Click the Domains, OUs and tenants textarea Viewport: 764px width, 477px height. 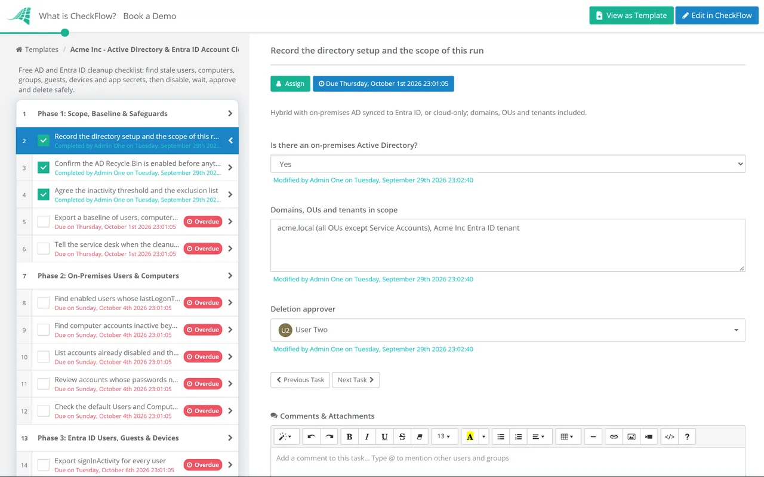(x=508, y=245)
